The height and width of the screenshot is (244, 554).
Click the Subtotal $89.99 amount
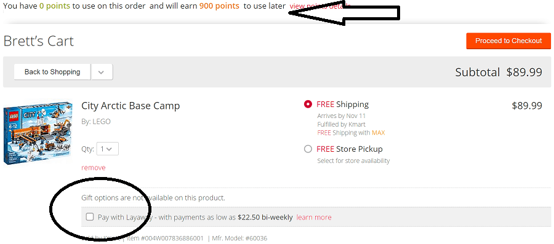(524, 73)
